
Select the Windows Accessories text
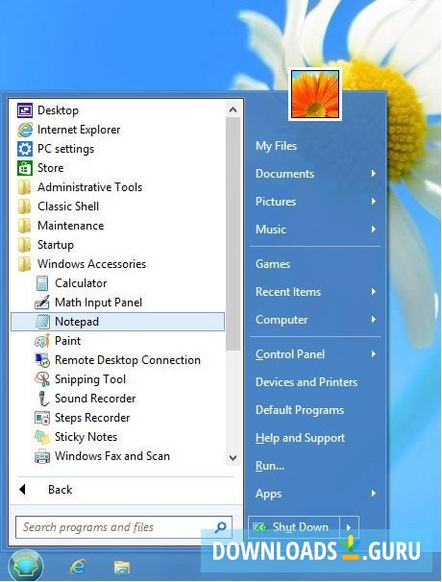(91, 264)
